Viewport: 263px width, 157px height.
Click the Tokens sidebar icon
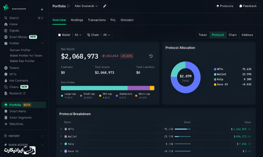pos(6,68)
